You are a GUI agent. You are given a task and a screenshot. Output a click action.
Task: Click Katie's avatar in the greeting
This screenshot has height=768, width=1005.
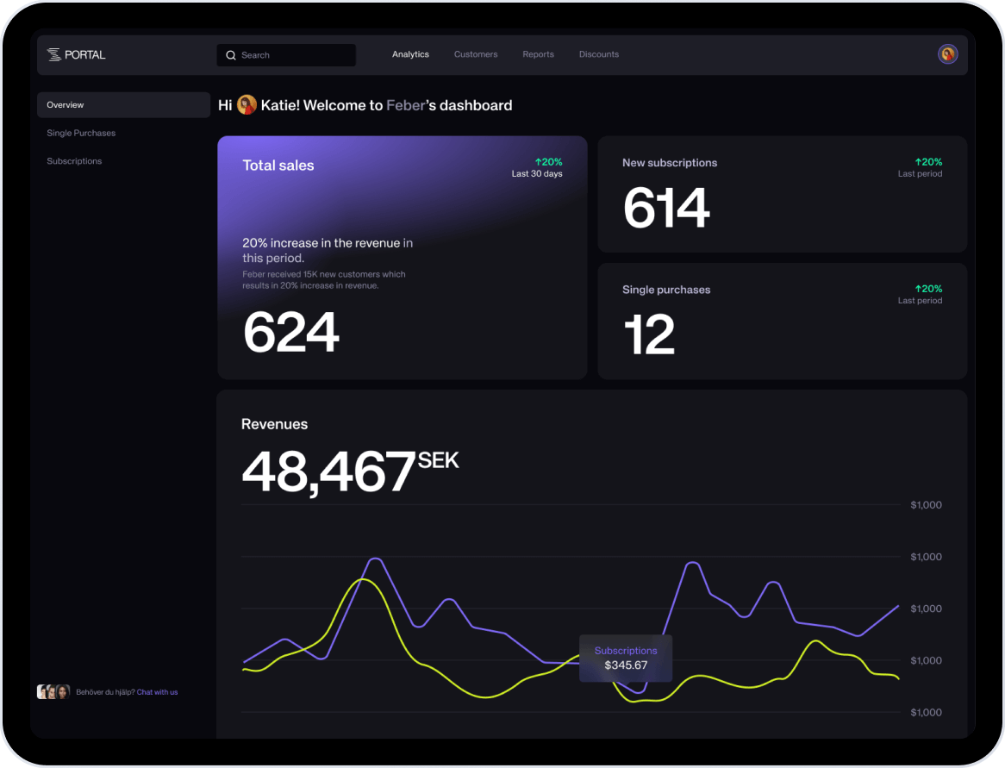[x=247, y=105]
